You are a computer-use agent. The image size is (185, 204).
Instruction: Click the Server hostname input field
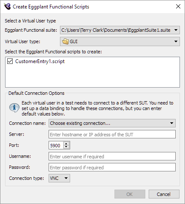click(x=112, y=134)
